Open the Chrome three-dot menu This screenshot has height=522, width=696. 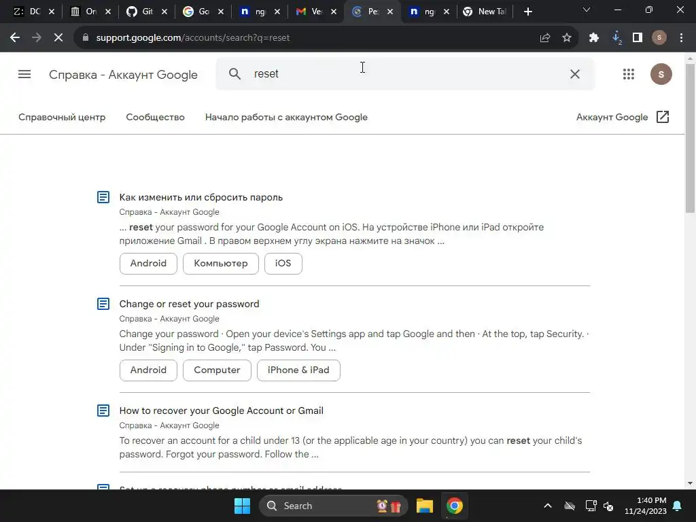681,38
